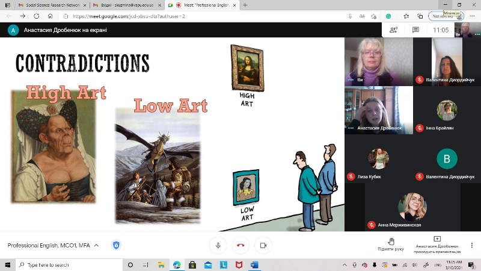Select the B avatar Валентина Диордийчук tile
This screenshot has width=481, height=271.
[447, 158]
